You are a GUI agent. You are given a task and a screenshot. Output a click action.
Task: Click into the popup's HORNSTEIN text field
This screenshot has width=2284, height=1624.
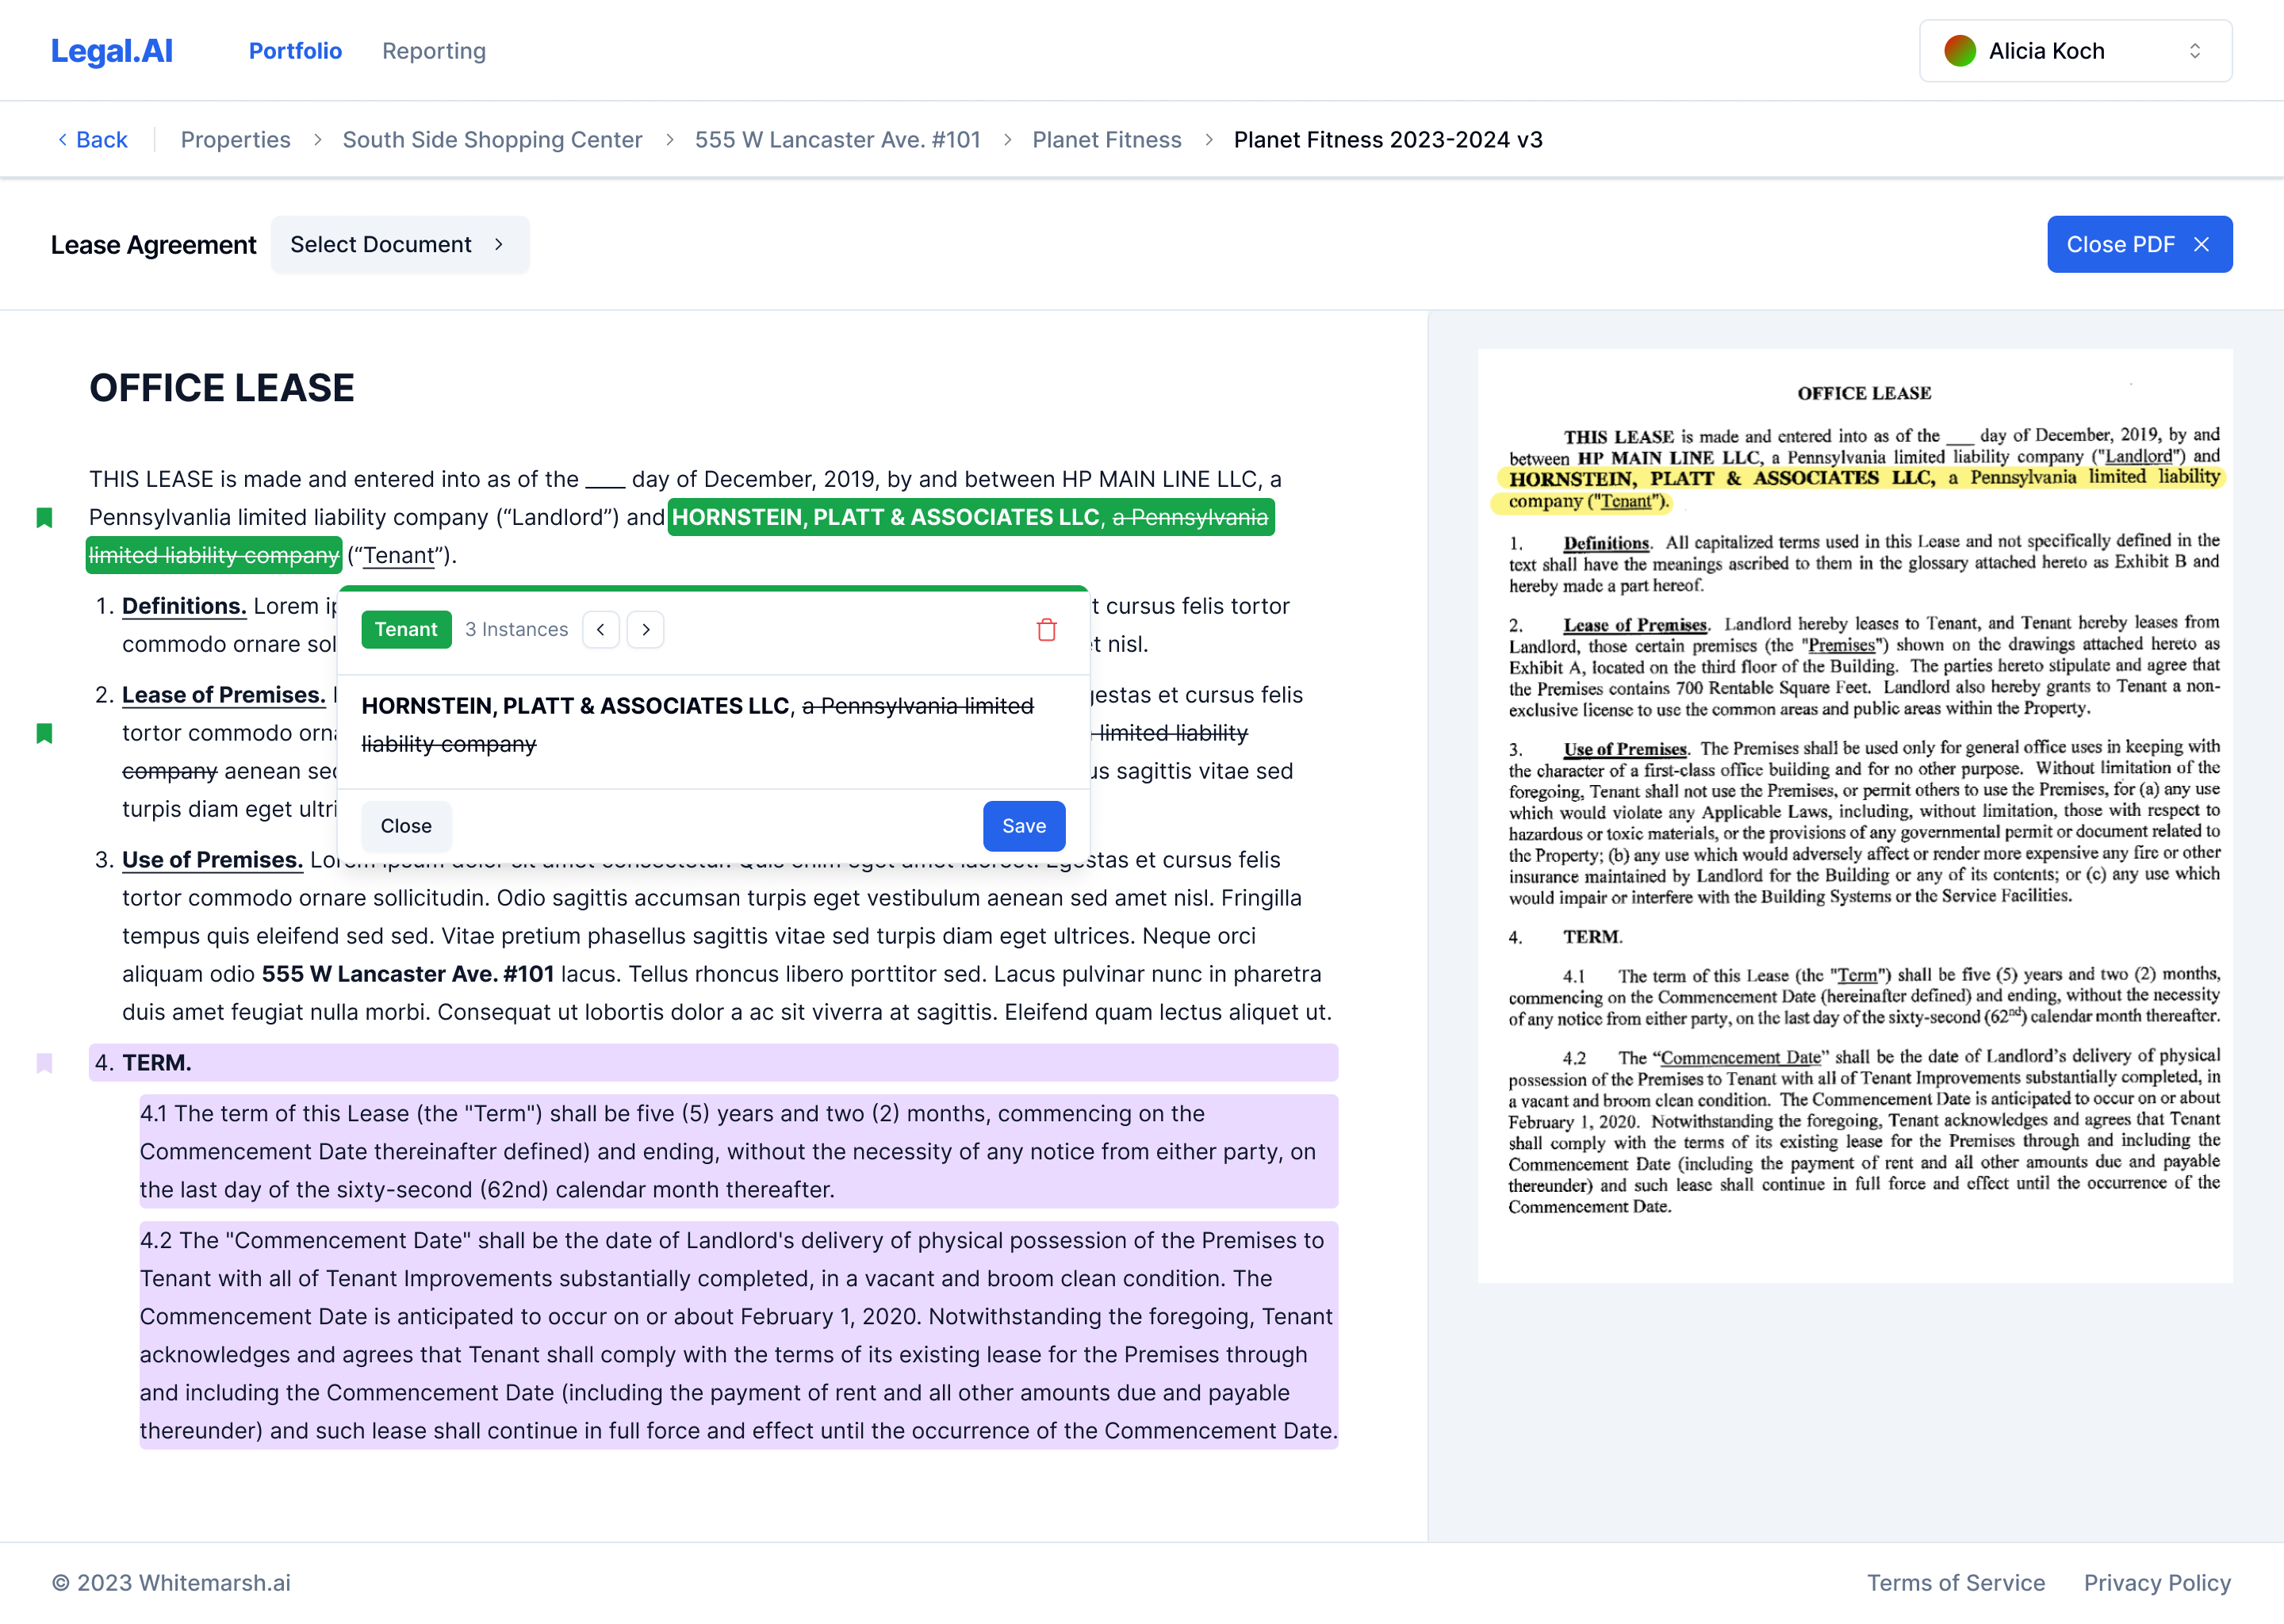(713, 726)
